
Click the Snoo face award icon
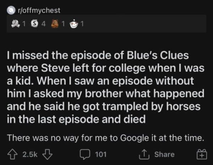tap(73, 24)
